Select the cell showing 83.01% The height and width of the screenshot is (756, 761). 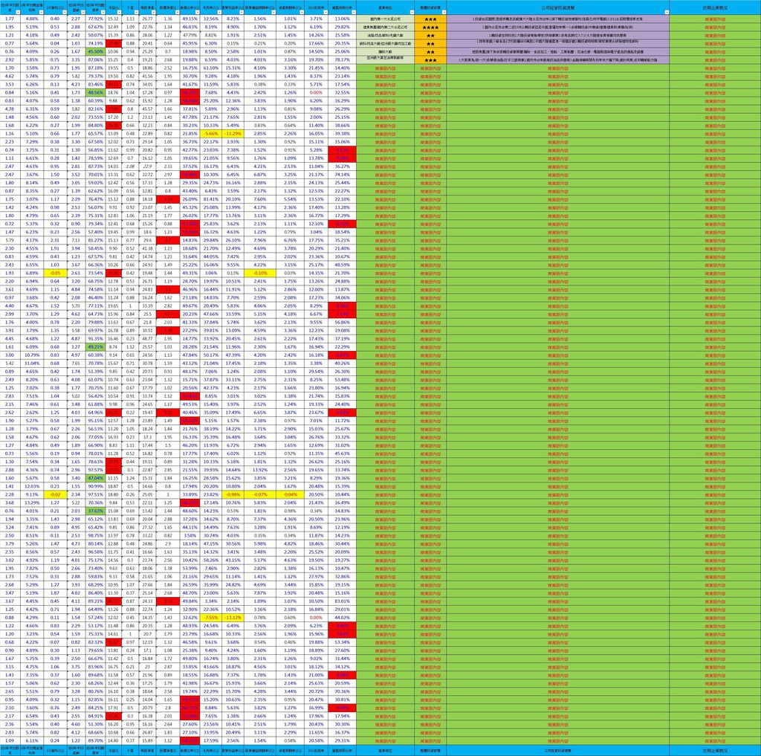(342, 601)
